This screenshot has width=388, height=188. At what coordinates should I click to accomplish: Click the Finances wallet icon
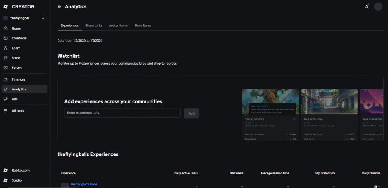(x=5, y=79)
